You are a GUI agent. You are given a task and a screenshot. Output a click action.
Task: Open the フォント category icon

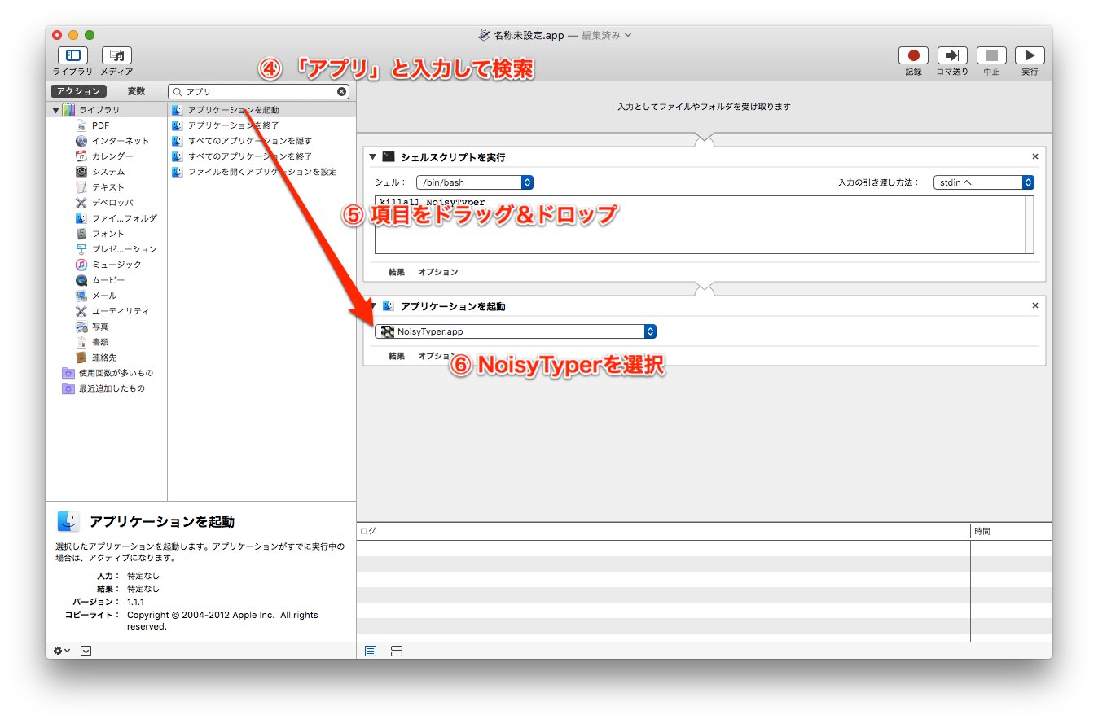pos(81,234)
